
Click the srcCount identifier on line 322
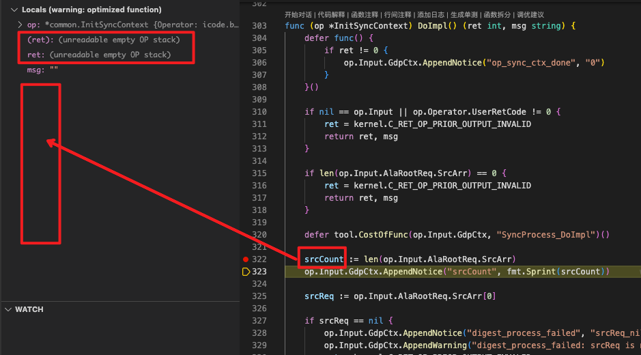(x=324, y=259)
